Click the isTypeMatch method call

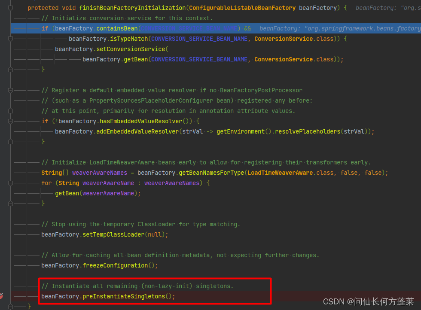[x=129, y=39]
